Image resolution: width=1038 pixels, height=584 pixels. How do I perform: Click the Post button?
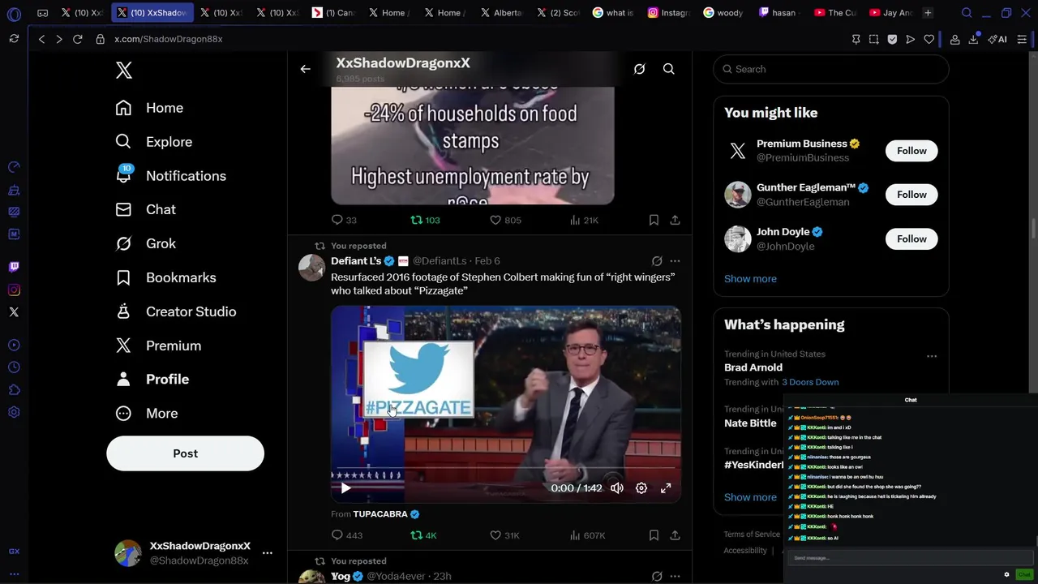[x=185, y=453]
